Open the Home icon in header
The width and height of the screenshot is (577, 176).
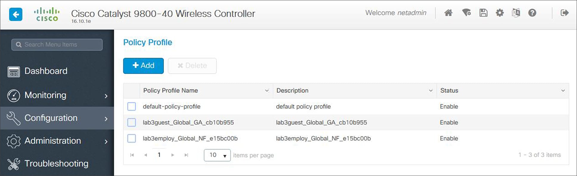click(448, 13)
